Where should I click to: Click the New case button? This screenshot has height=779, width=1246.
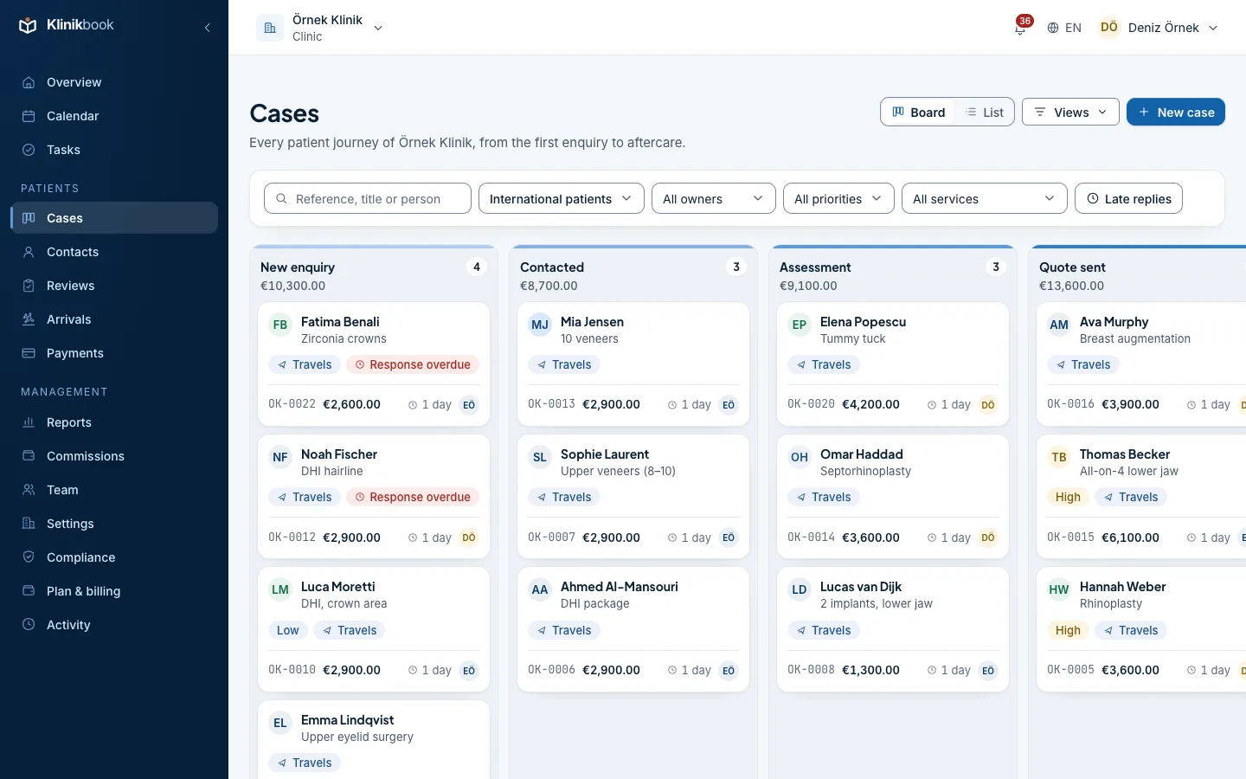[x=1176, y=113]
